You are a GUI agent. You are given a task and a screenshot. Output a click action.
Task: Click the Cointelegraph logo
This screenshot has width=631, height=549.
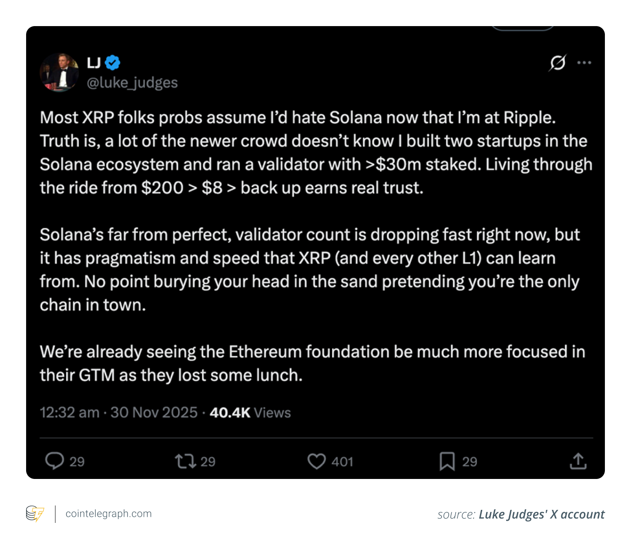[35, 514]
